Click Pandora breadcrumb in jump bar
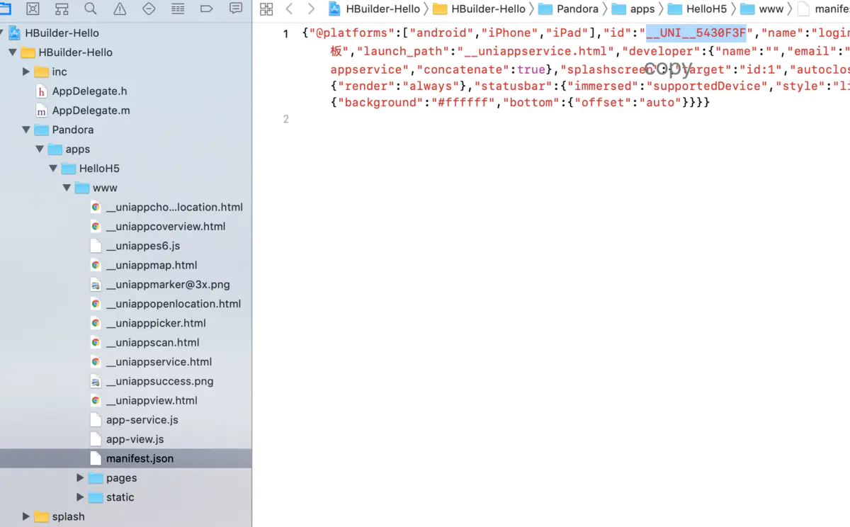Viewport: 850px width, 527px height. tap(568, 9)
